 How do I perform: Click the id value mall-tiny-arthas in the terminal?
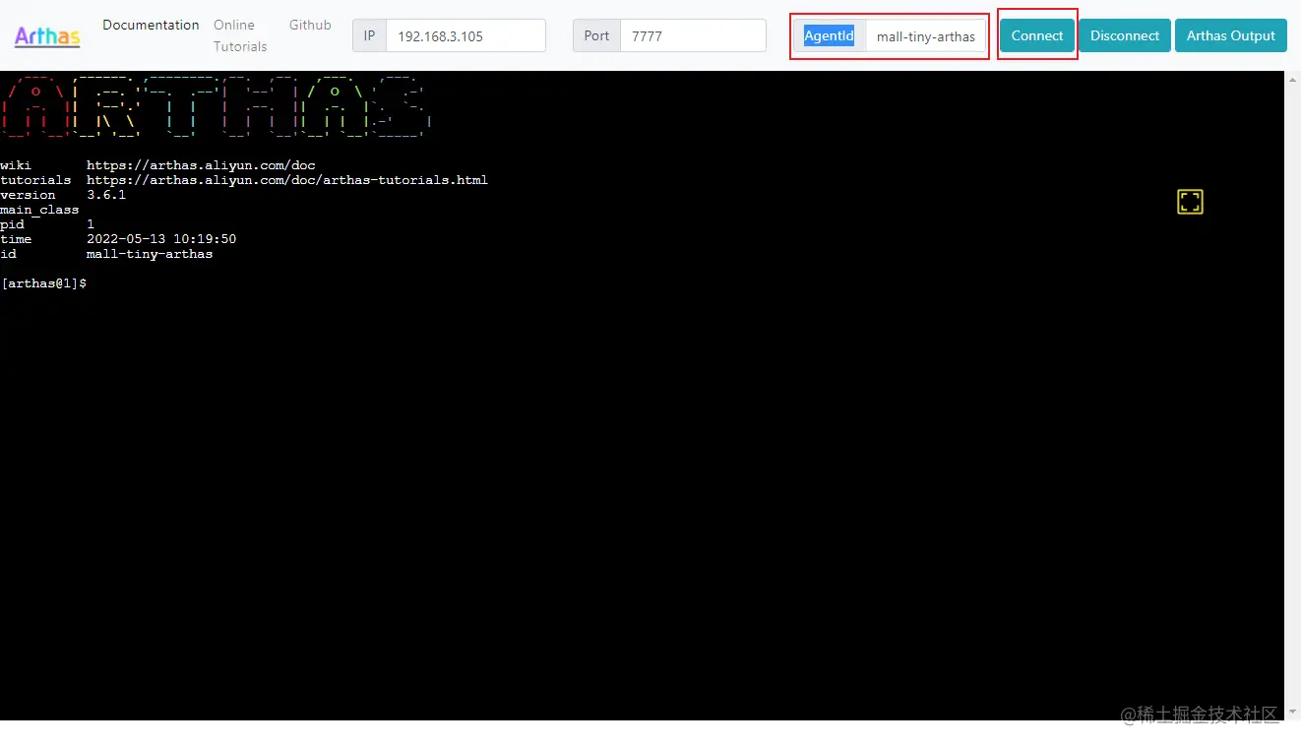150,254
